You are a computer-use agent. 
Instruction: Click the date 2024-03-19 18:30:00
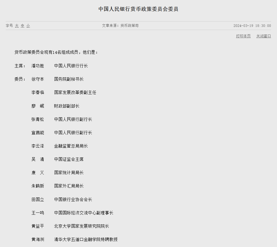252,26
